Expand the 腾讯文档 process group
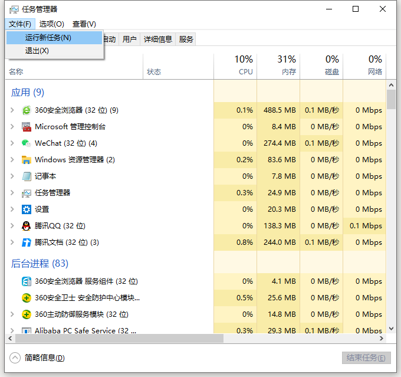The height and width of the screenshot is (377, 401). click(x=12, y=242)
